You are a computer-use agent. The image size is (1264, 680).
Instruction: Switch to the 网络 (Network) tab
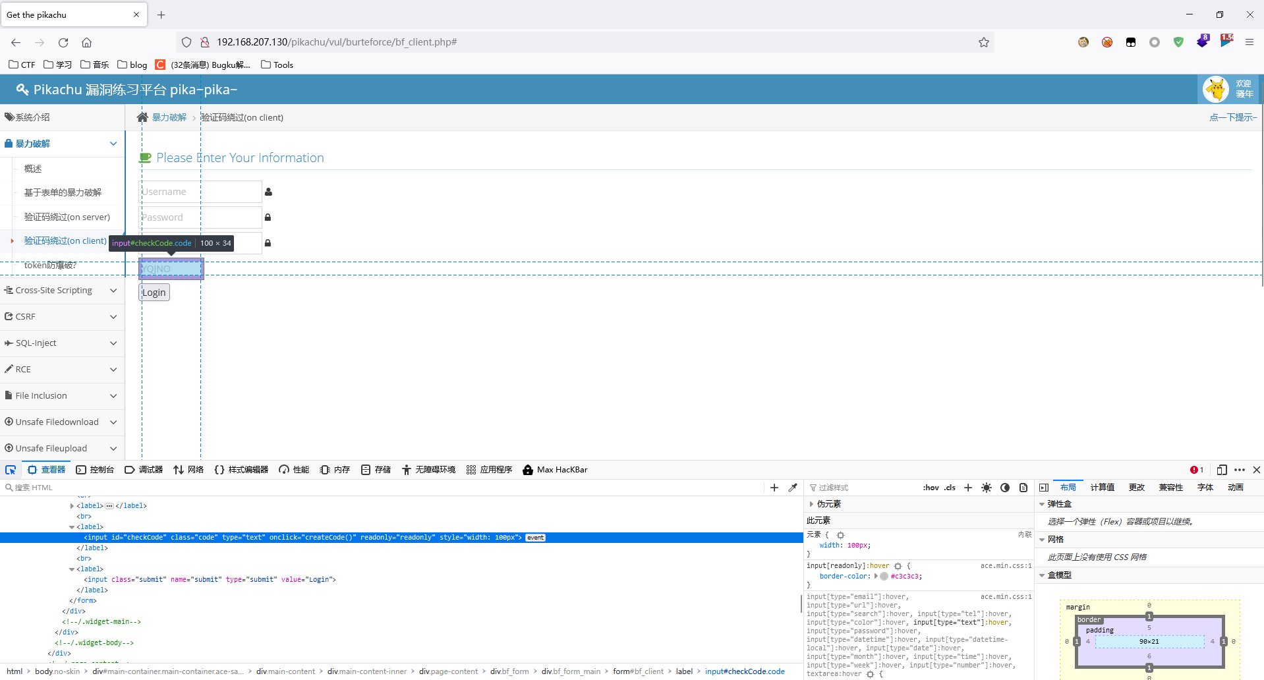pos(188,470)
